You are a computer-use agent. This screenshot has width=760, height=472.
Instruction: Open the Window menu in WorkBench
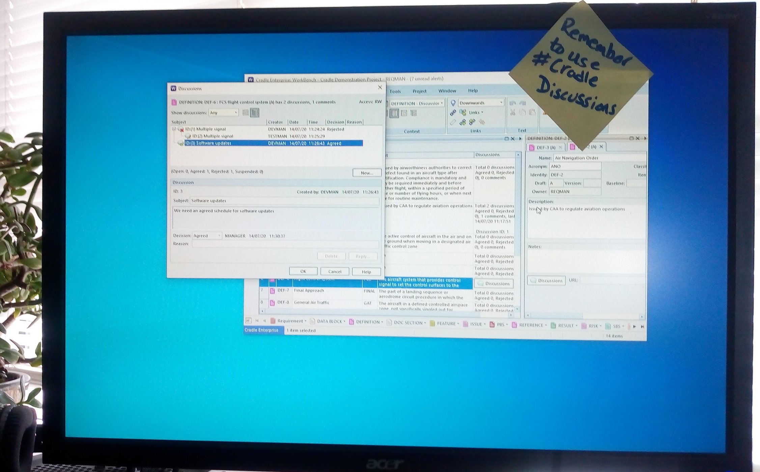point(447,91)
